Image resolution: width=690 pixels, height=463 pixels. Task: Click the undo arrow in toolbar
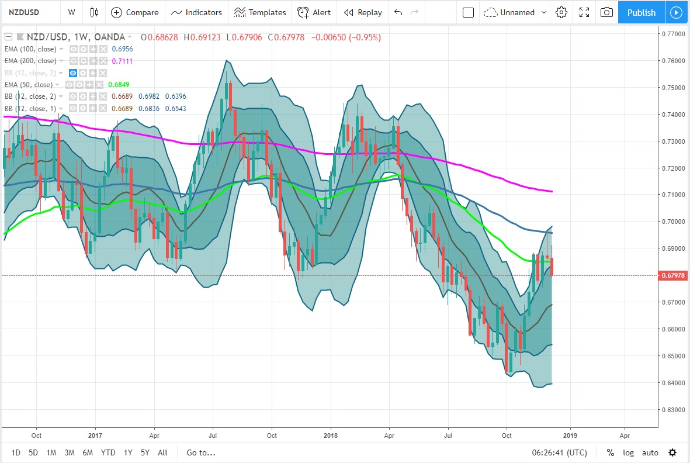click(x=398, y=12)
